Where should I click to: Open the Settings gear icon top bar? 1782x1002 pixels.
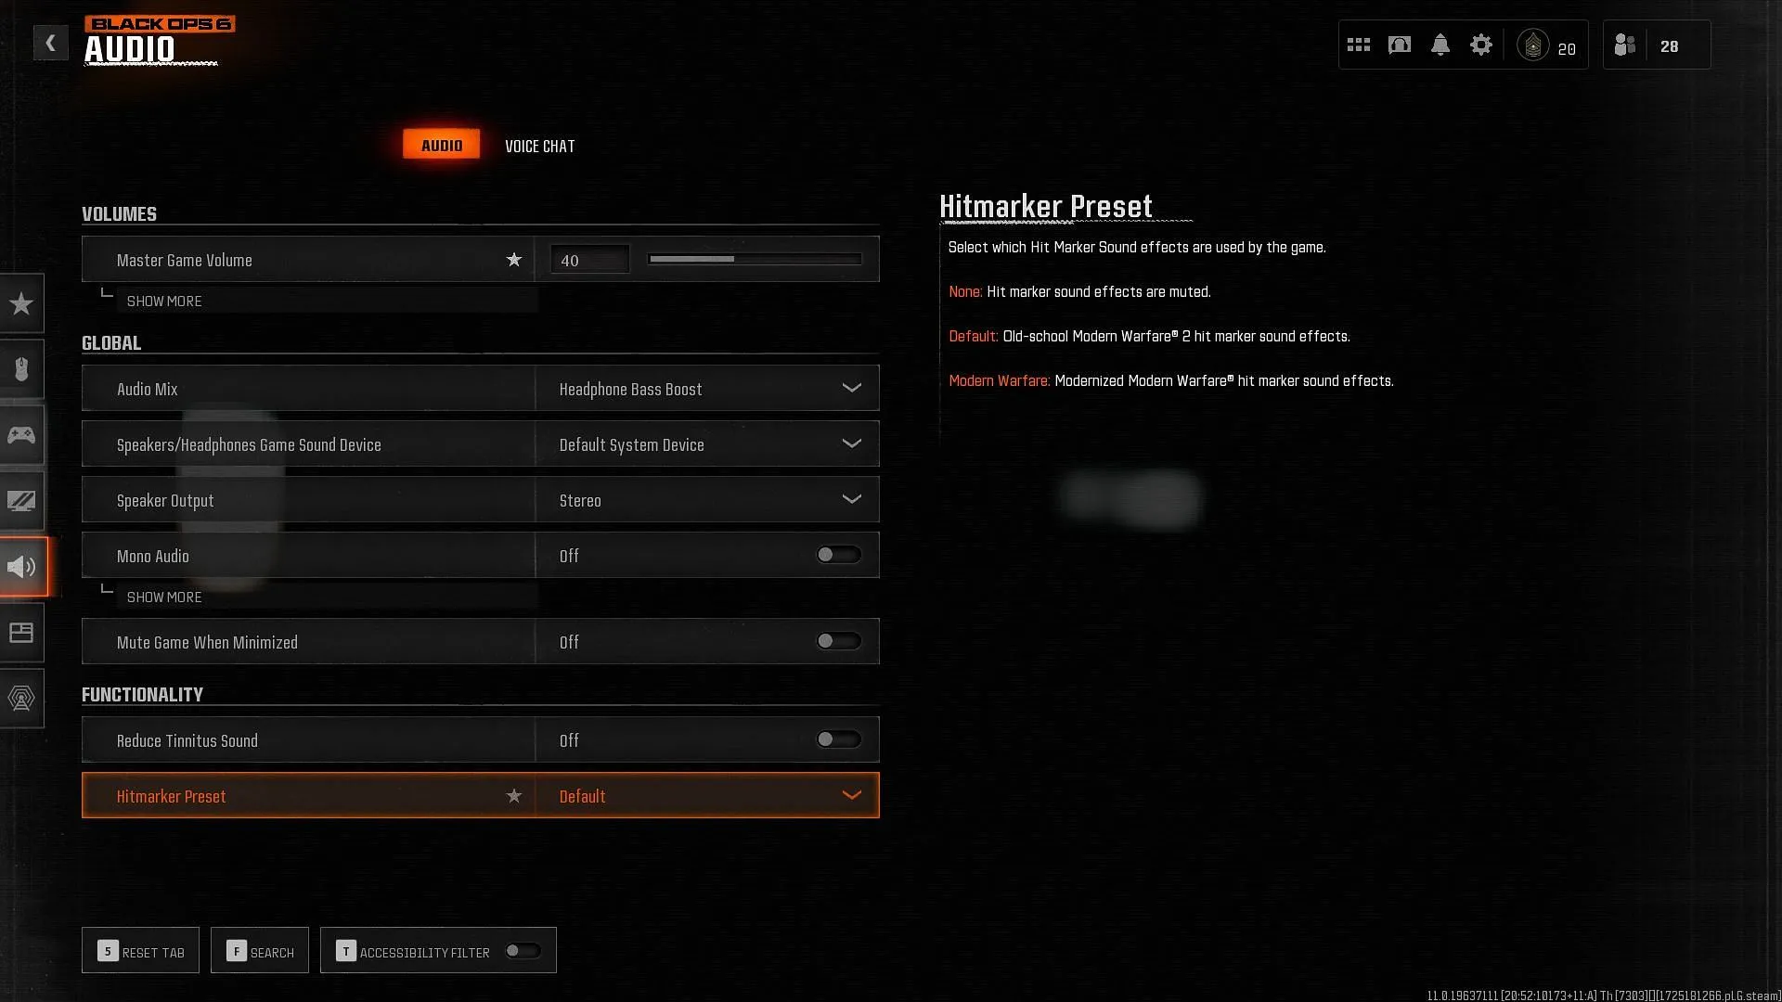click(1482, 44)
